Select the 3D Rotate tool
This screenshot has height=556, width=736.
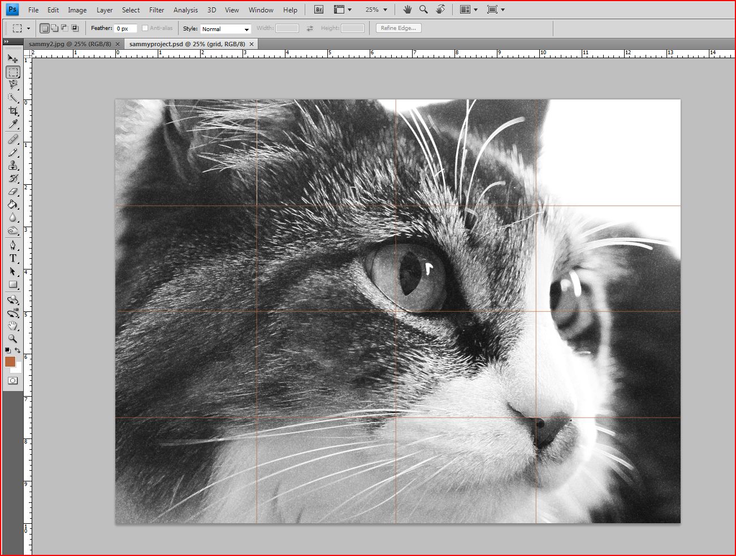(13, 299)
